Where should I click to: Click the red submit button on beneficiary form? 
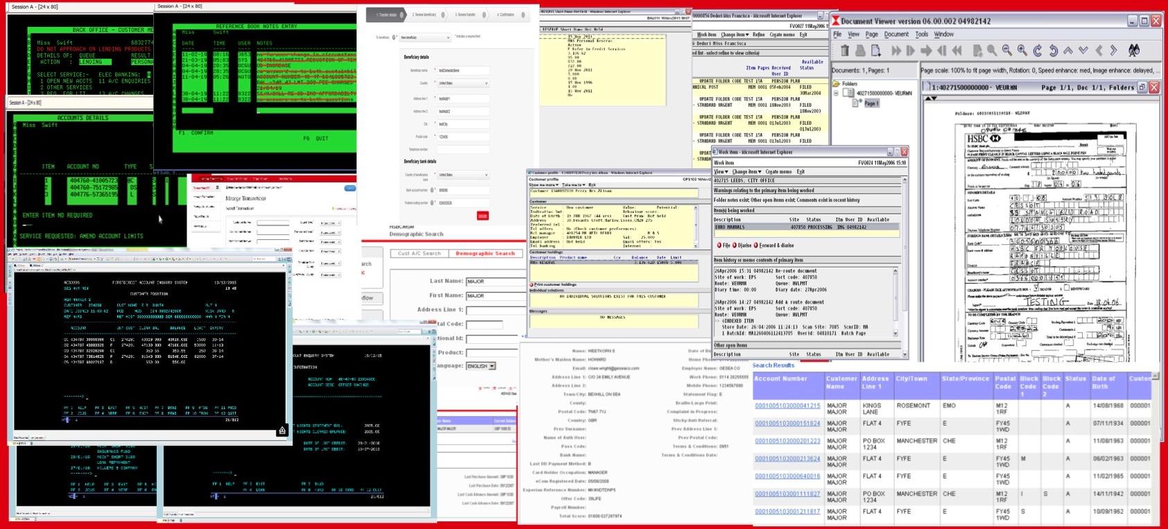483,216
